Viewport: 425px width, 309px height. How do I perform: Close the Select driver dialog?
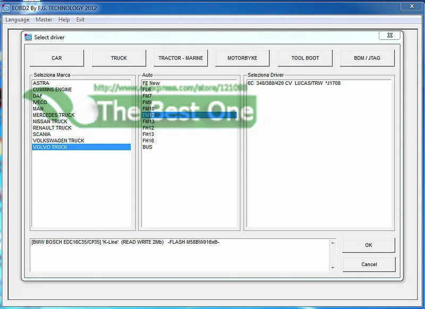pyautogui.click(x=390, y=35)
